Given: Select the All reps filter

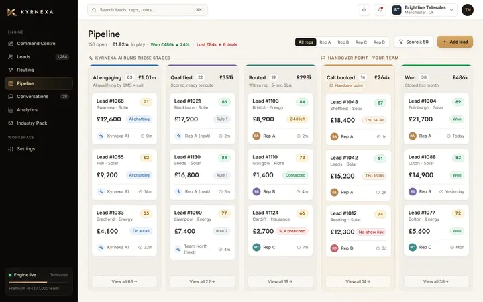Looking at the screenshot, I should point(306,42).
